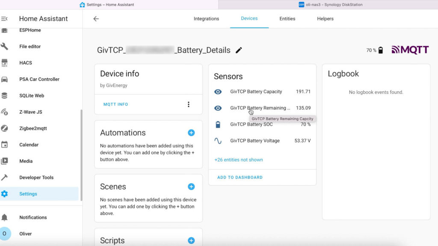
Task: Add a new scene with plus icon
Action: tap(191, 187)
